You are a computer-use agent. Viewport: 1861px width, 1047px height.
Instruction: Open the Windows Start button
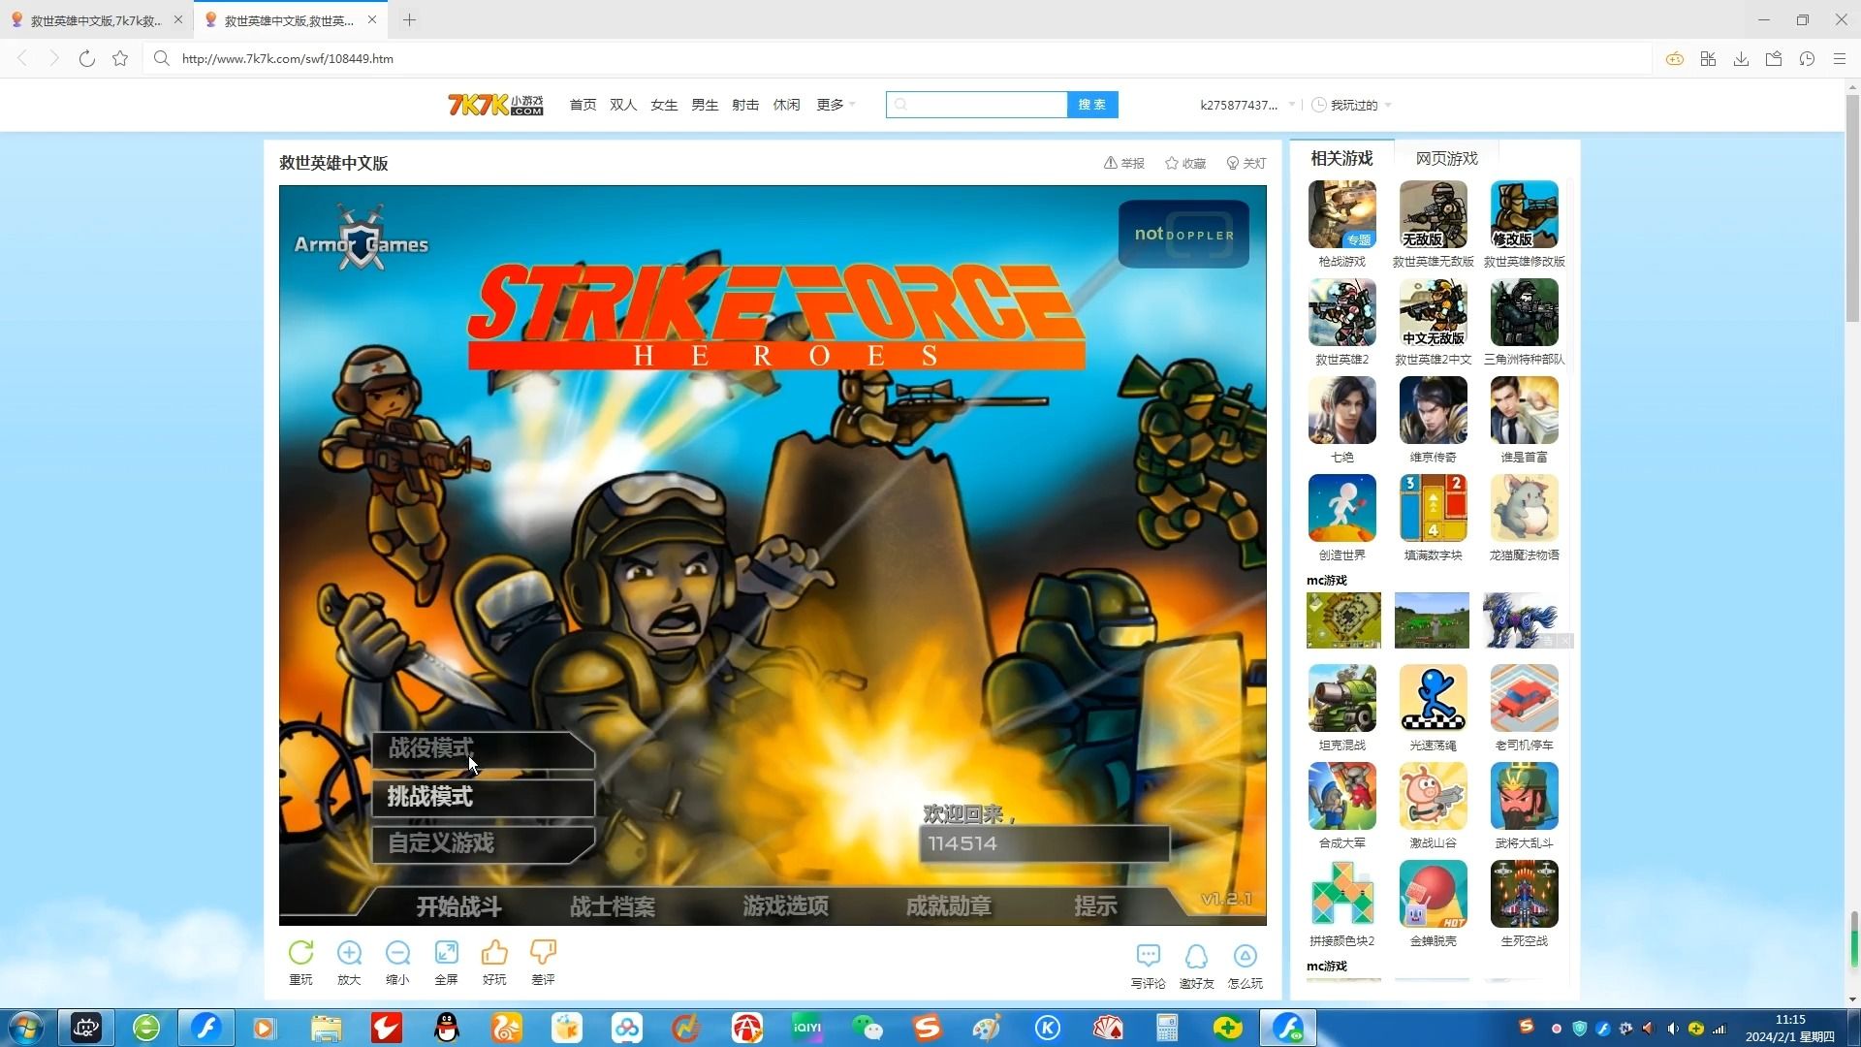(26, 1028)
